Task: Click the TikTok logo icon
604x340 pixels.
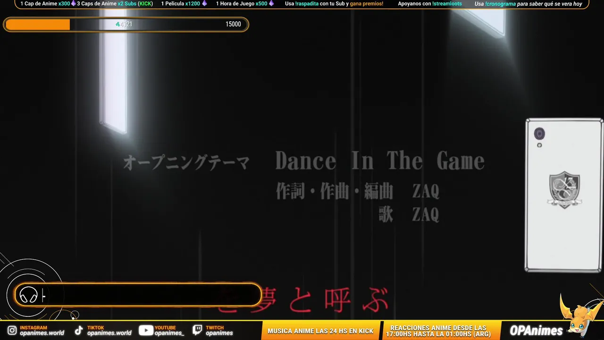Action: [79, 331]
